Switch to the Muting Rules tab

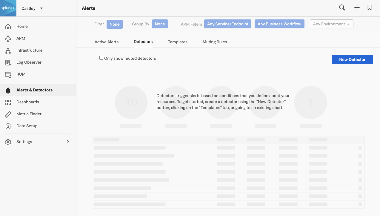coord(215,42)
